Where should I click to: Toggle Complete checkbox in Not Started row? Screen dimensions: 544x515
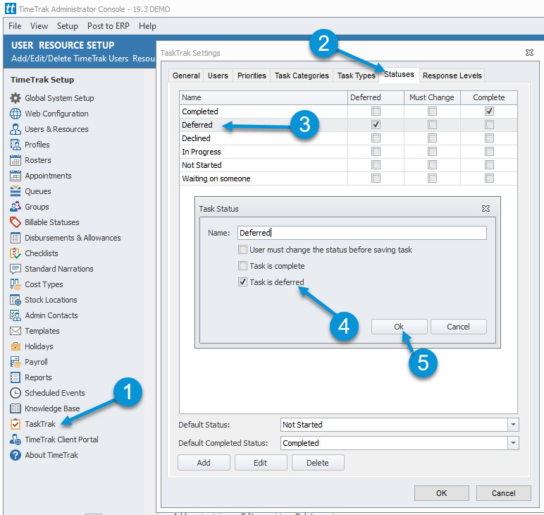pyautogui.click(x=489, y=164)
